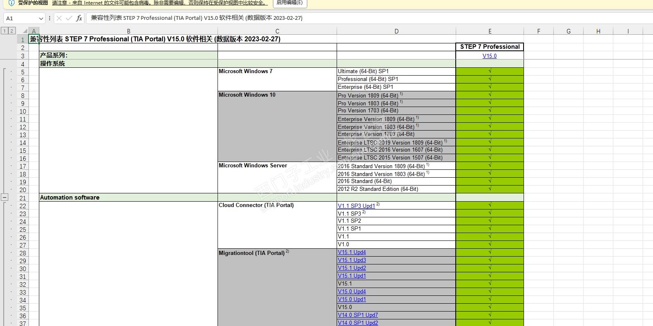Select column E header

click(x=490, y=31)
